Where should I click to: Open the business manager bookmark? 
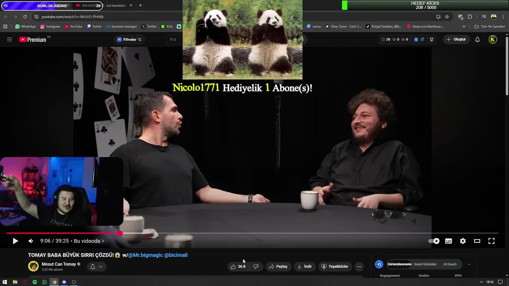[121, 27]
